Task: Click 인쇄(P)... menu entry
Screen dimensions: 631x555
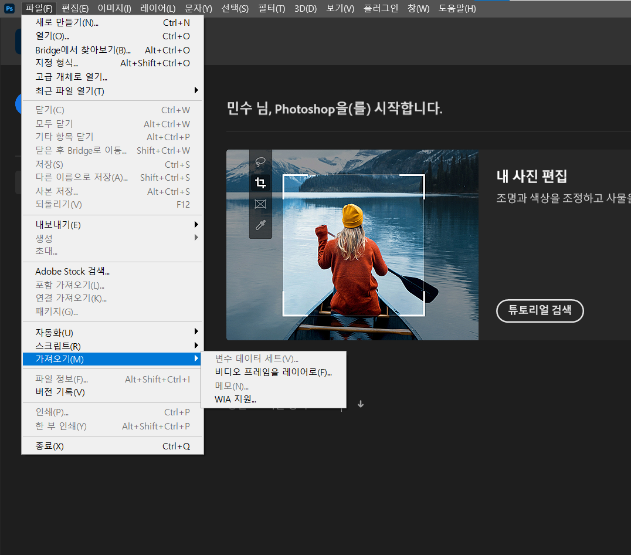Action: (113, 412)
